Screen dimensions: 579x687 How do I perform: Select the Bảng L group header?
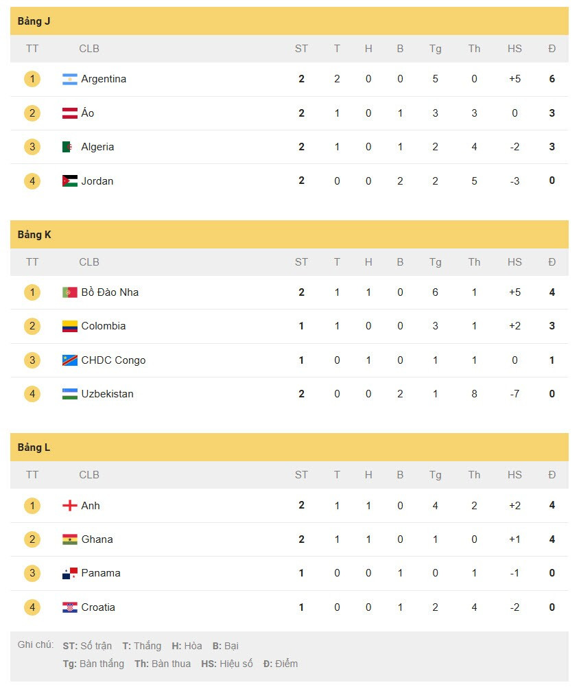(289, 447)
